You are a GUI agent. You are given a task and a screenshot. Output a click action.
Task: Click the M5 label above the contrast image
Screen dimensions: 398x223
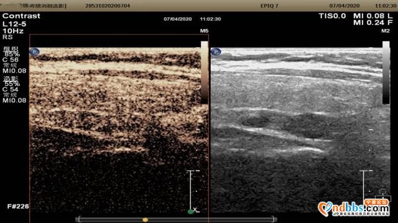[204, 31]
